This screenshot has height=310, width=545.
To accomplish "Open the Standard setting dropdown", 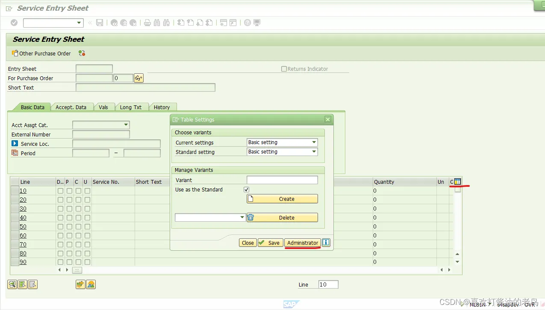I will click(x=314, y=151).
